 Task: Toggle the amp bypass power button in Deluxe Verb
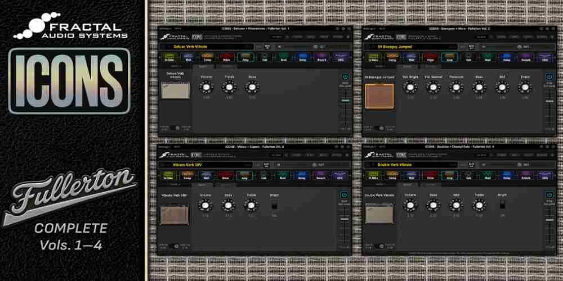pos(345,76)
